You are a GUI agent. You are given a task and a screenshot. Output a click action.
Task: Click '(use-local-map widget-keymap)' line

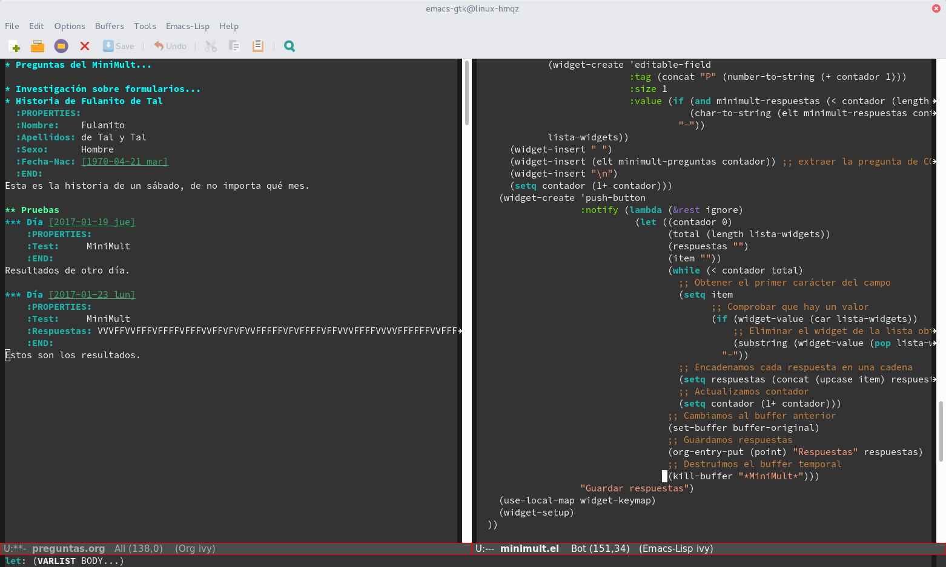pos(577,500)
